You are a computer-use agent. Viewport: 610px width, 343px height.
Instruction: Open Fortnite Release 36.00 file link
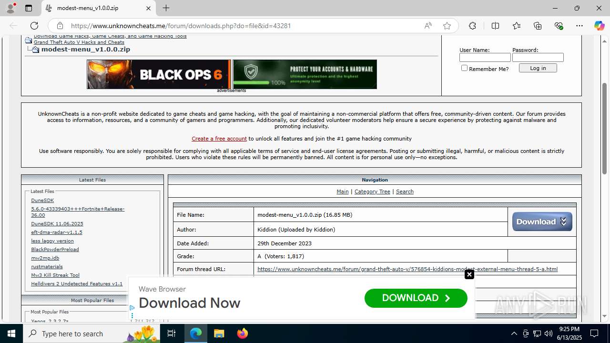click(x=78, y=212)
